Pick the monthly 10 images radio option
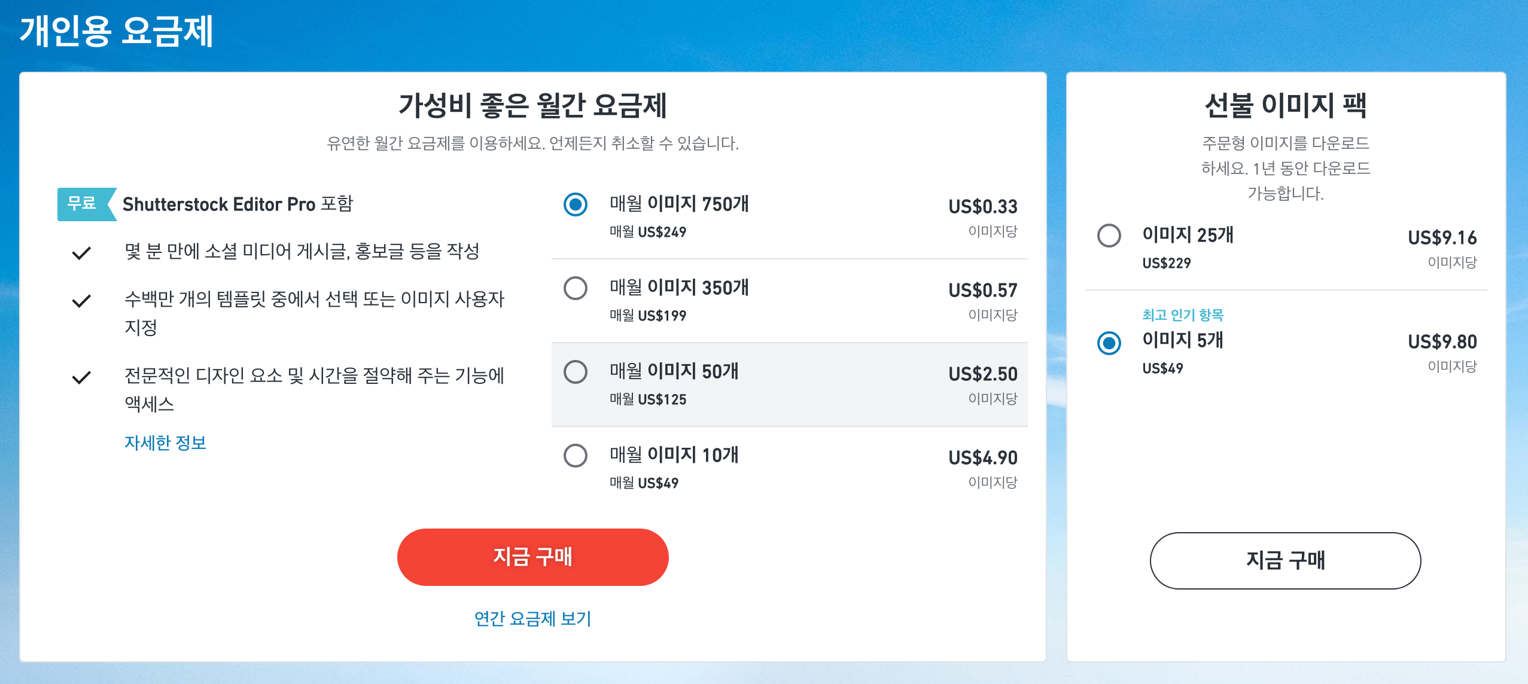 pos(576,456)
